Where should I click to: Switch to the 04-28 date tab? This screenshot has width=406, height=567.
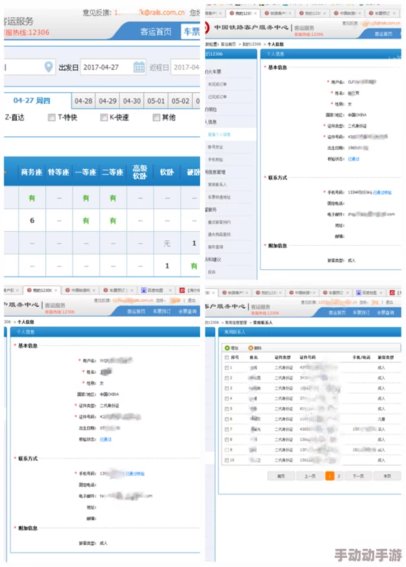(x=84, y=101)
